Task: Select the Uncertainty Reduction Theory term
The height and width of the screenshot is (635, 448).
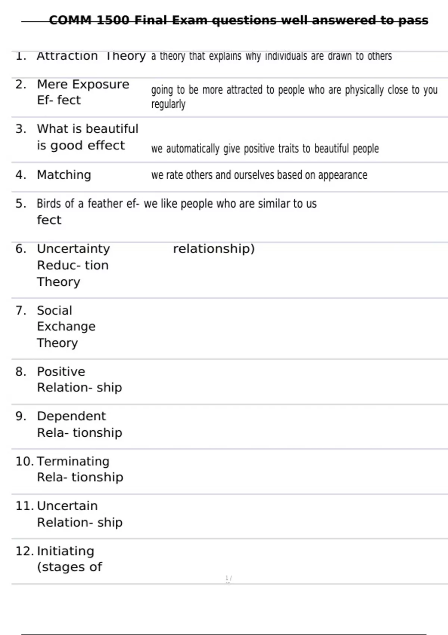Action: coord(73,265)
